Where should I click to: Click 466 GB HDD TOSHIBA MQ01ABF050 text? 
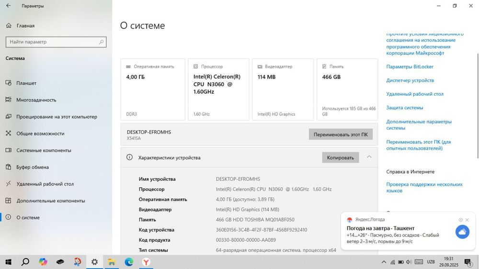click(x=255, y=220)
